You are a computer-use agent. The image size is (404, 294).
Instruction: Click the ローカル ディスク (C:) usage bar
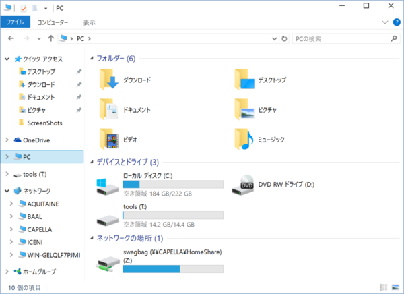[173, 184]
